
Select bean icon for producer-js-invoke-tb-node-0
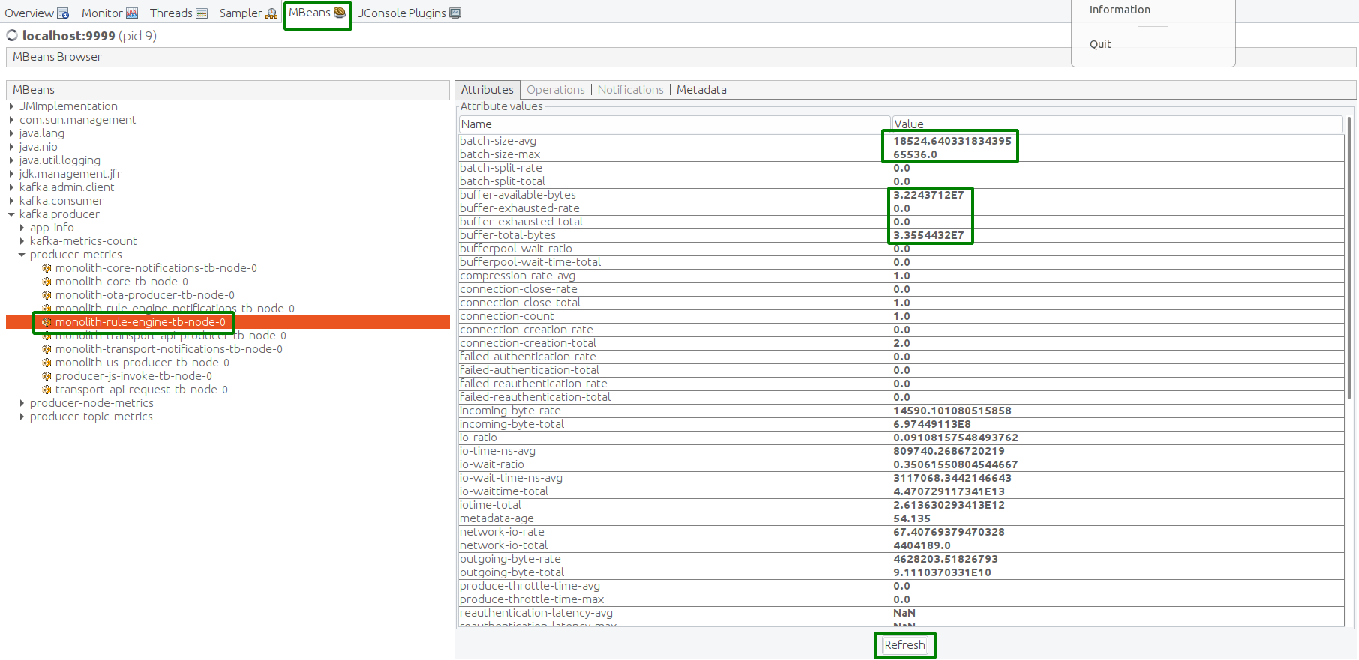click(46, 376)
